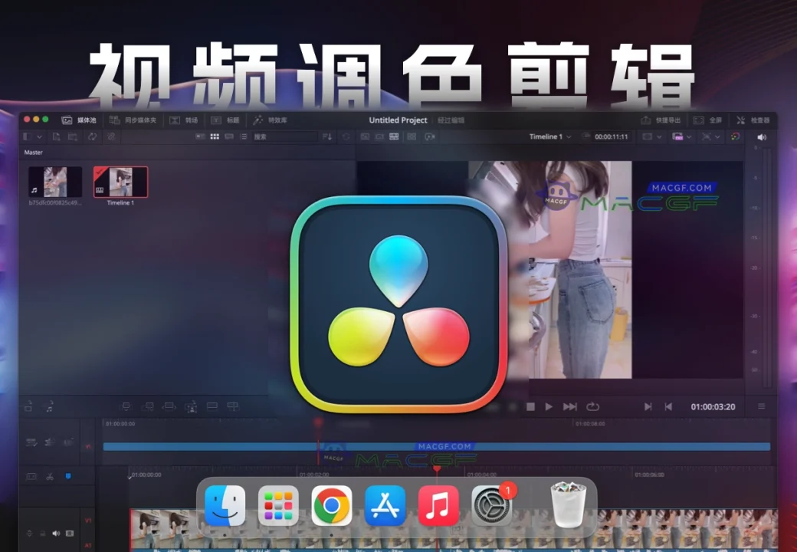Enable loop playback in the transport controls
Viewport: 797px width, 552px height.
[x=592, y=407]
